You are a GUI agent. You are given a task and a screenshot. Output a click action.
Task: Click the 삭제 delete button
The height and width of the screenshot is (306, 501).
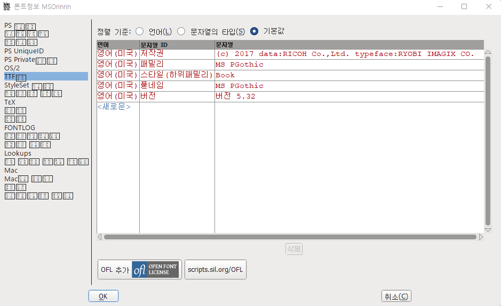point(294,248)
